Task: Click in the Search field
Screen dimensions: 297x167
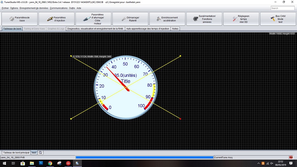Action: point(282,8)
